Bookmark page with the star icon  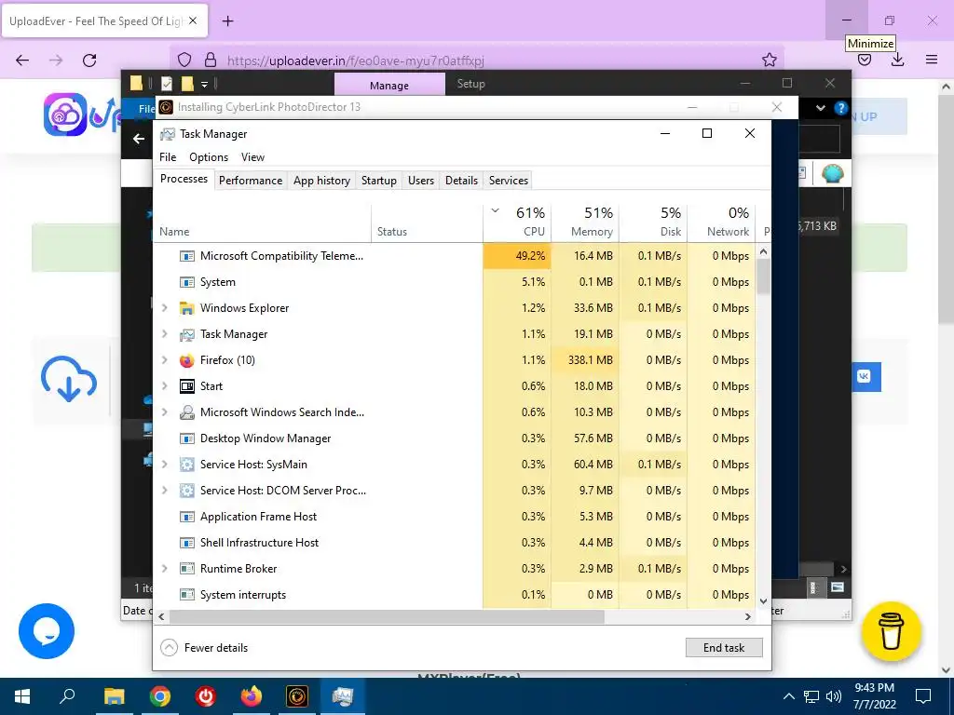pos(769,60)
